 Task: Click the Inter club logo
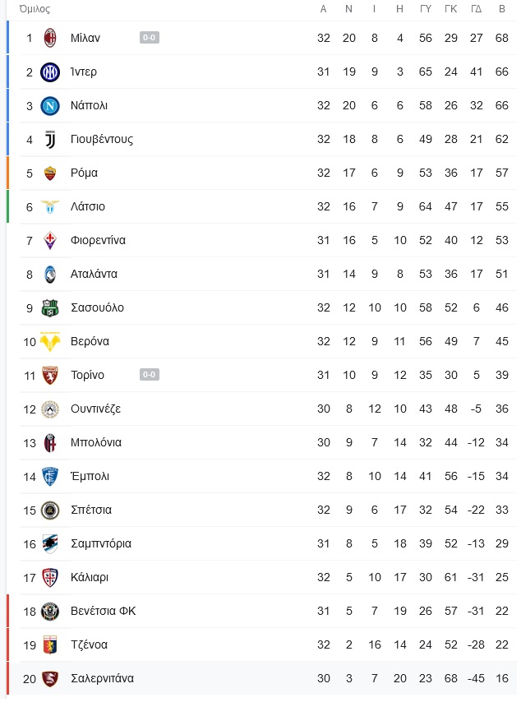pos(50,72)
